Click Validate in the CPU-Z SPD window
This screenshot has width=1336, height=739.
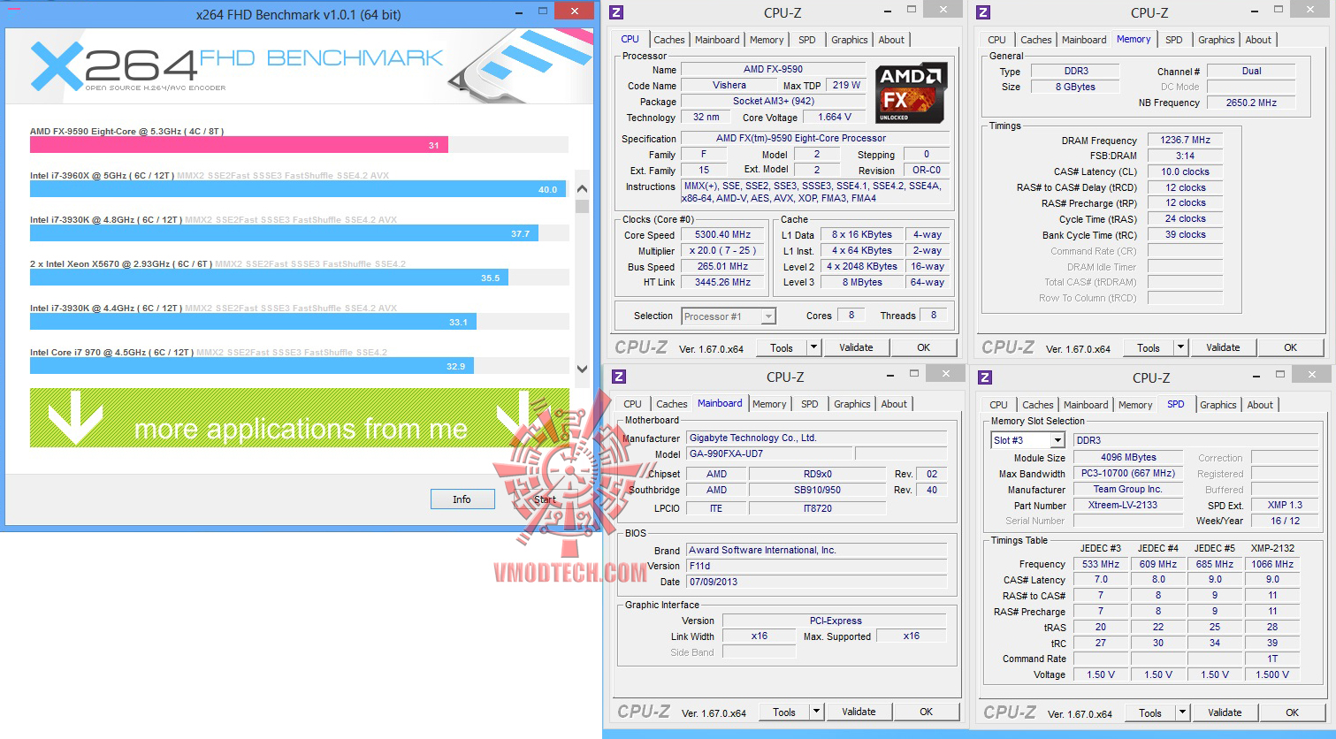(x=1225, y=713)
